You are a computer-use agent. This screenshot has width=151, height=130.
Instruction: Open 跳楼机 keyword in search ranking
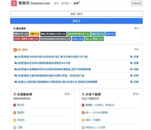(x=21, y=113)
